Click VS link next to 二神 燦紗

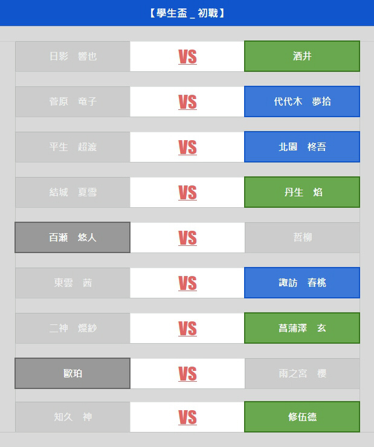click(187, 329)
